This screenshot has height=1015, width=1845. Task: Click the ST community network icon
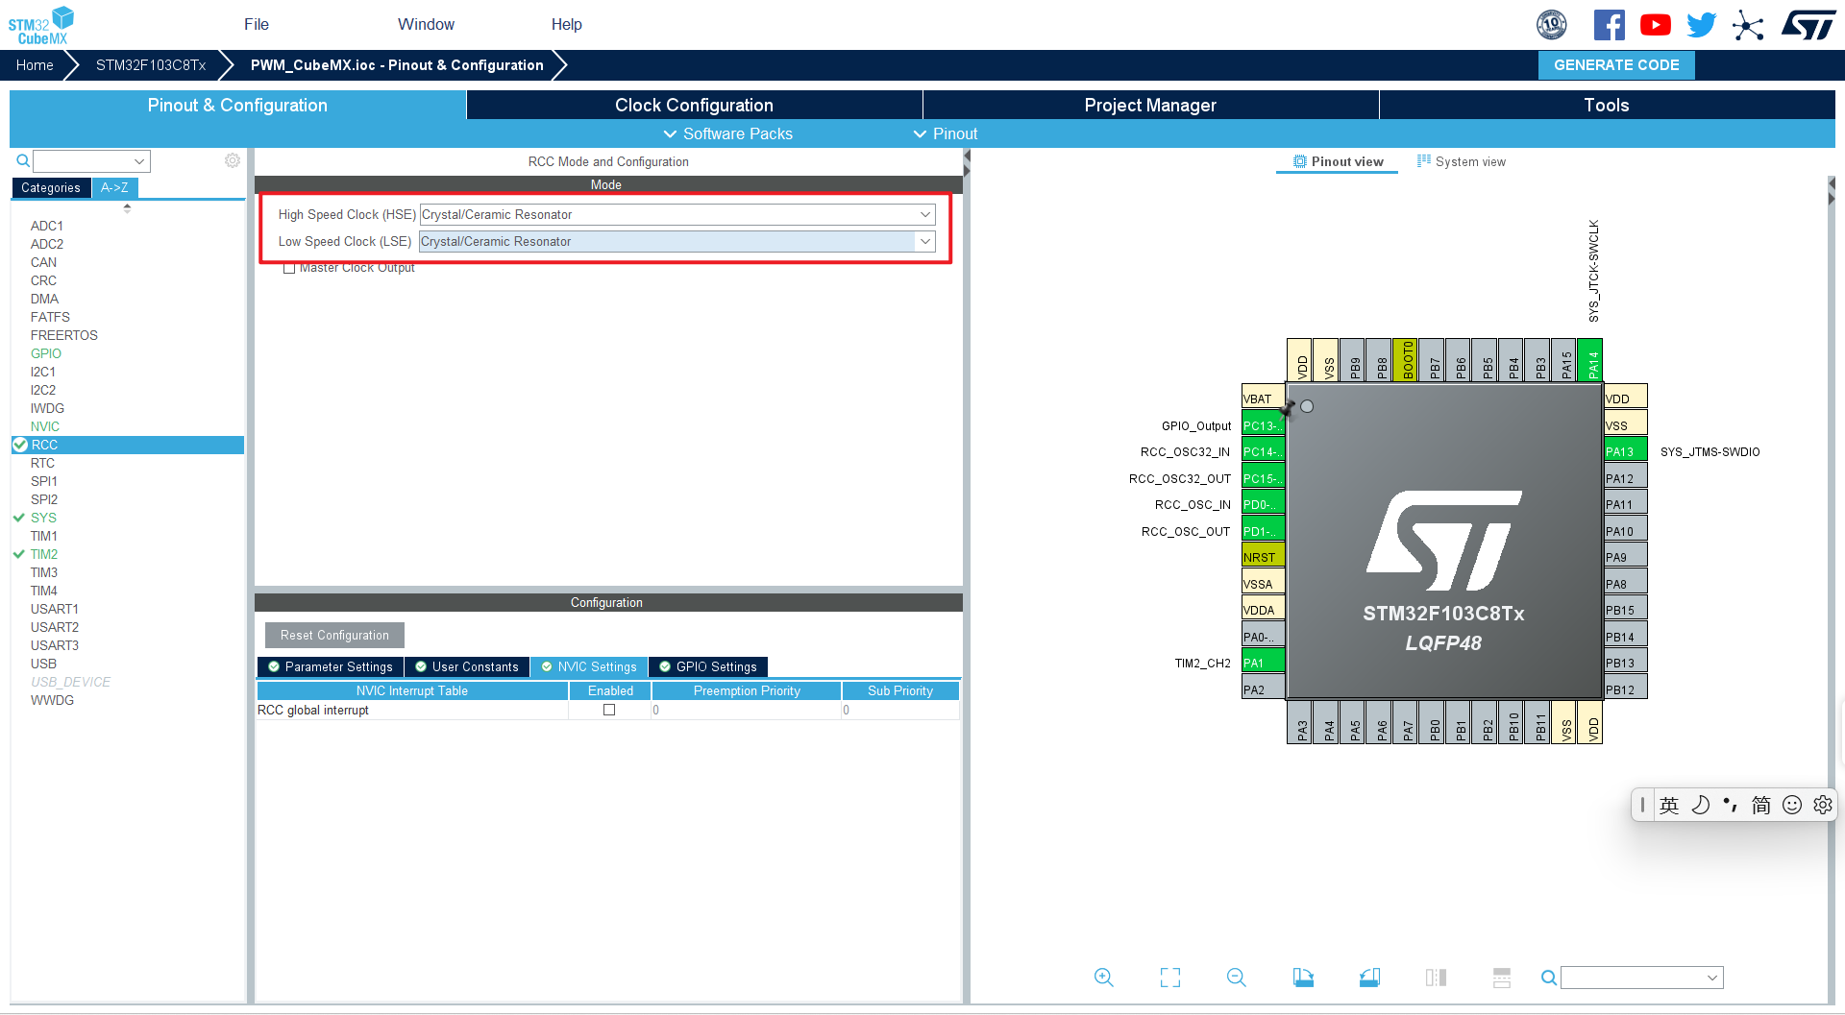(x=1748, y=25)
